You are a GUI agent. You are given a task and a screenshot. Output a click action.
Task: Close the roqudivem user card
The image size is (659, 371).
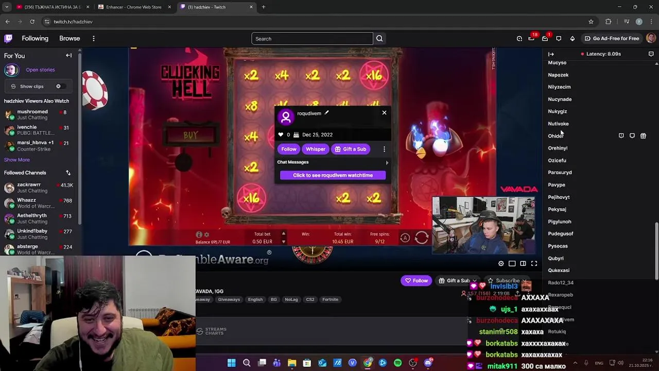pos(384,112)
